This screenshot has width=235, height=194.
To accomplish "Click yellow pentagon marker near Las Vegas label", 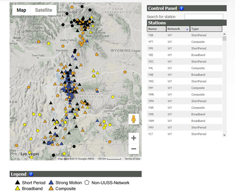I will coord(30,153).
